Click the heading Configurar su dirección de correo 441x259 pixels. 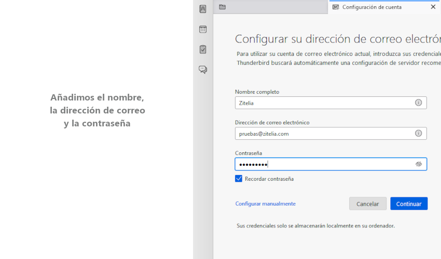338,39
